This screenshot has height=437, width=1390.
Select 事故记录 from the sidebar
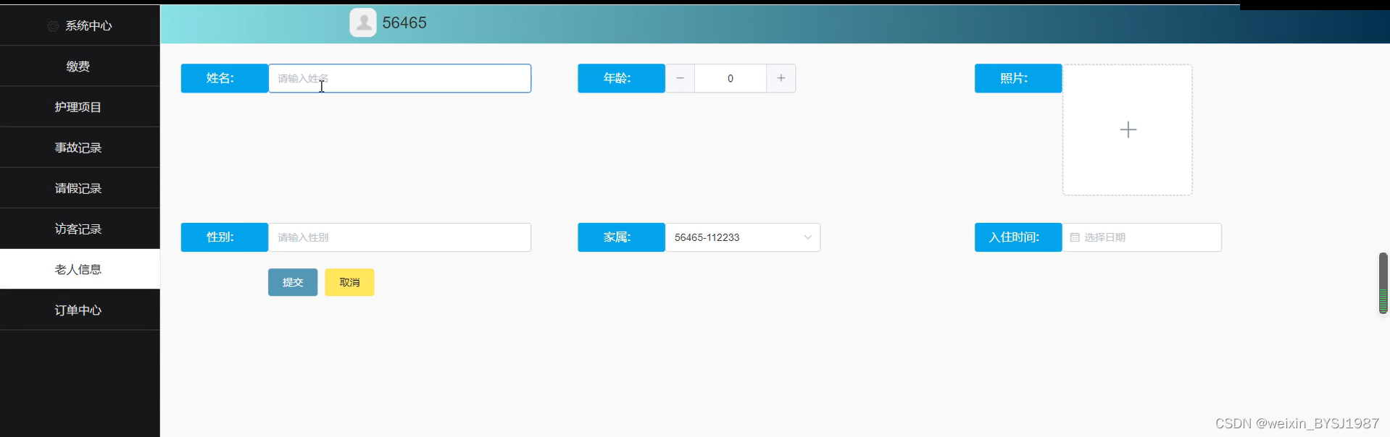click(x=80, y=148)
